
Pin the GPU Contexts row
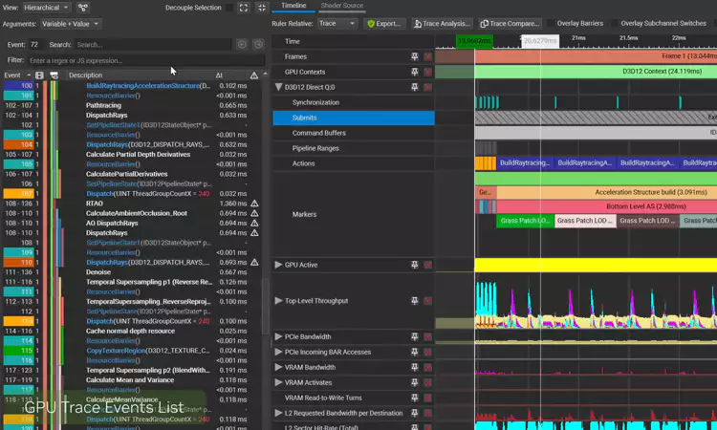414,72
